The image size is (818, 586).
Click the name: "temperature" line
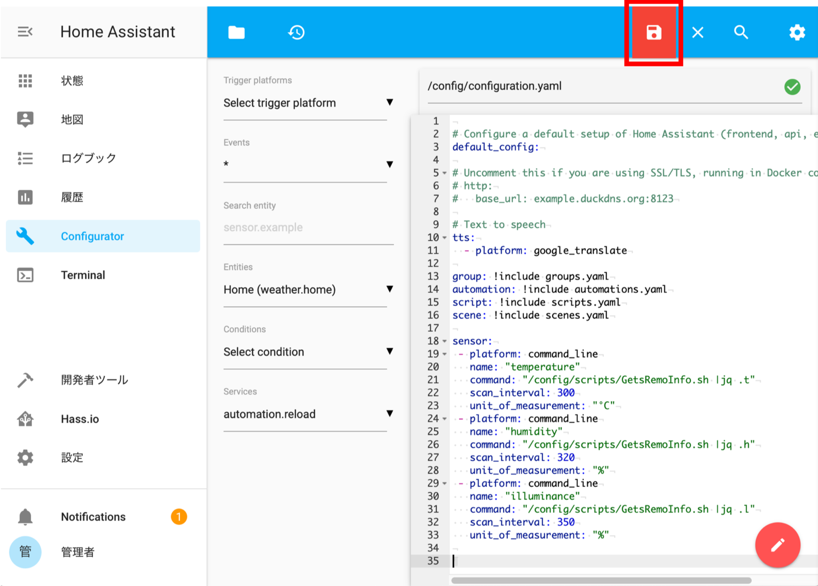[x=524, y=367]
